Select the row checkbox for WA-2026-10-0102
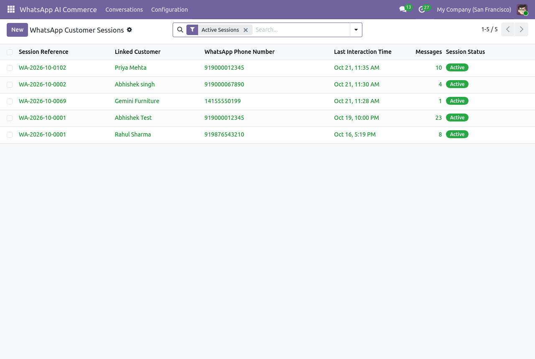Screen dimensions: 535x359 (10, 68)
